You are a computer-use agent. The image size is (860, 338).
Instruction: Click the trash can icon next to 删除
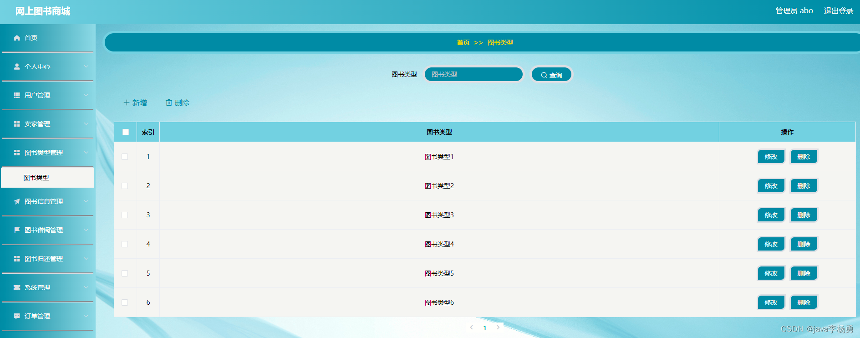pyautogui.click(x=169, y=103)
